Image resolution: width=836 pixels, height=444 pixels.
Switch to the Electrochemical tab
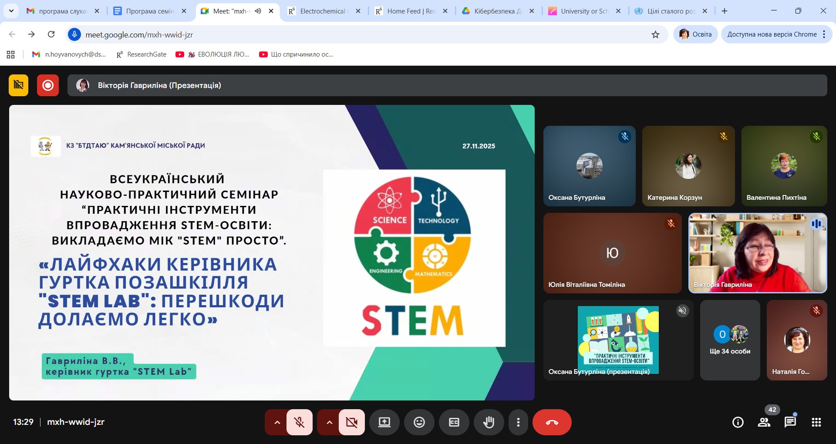click(322, 11)
